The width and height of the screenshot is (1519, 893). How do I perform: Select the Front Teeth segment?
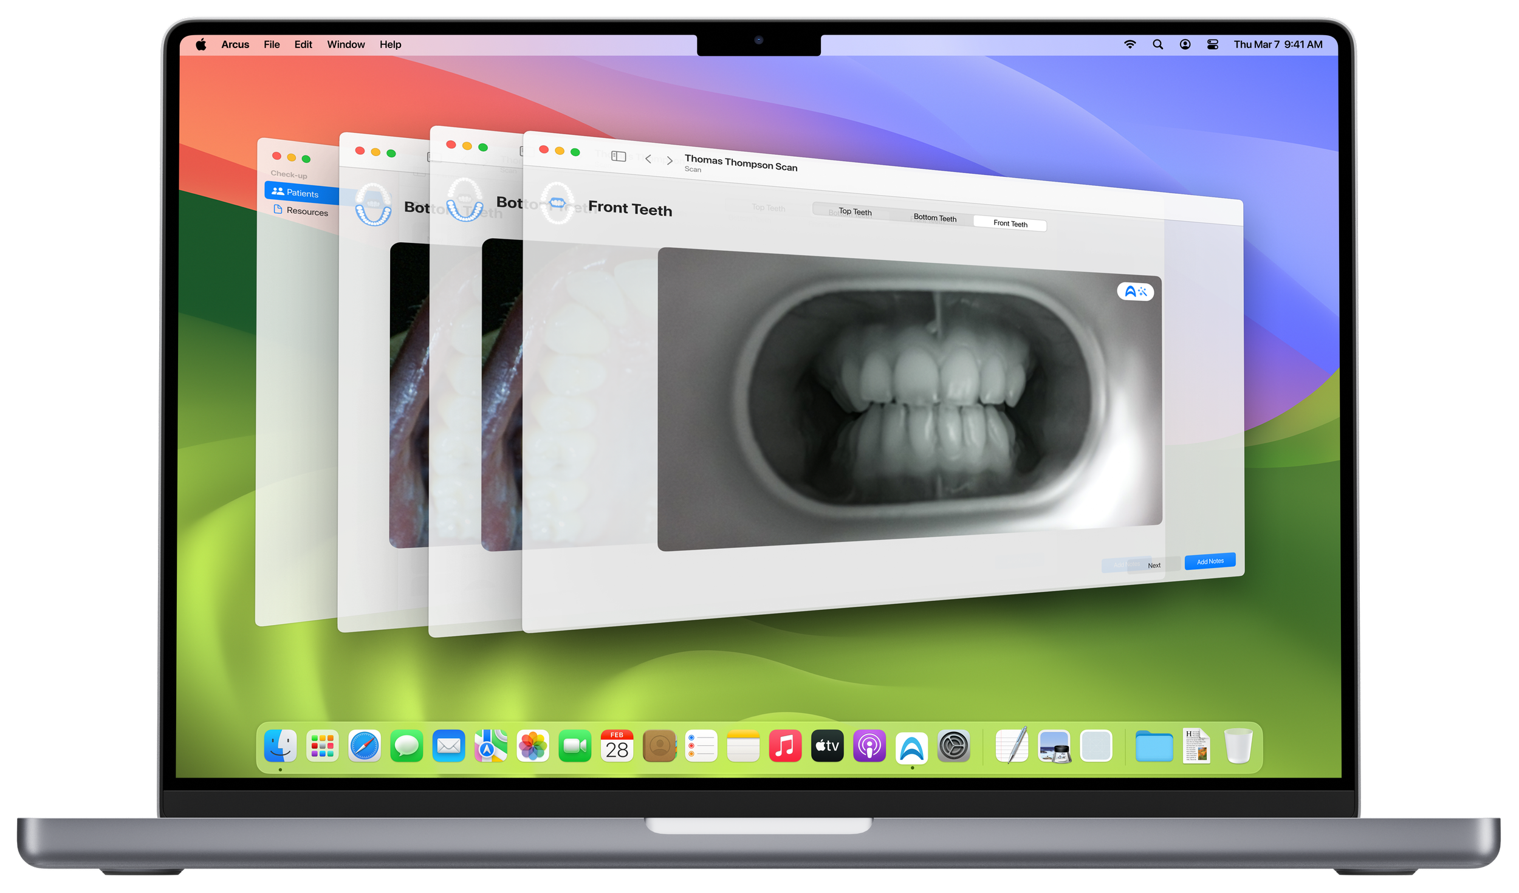(x=1010, y=224)
